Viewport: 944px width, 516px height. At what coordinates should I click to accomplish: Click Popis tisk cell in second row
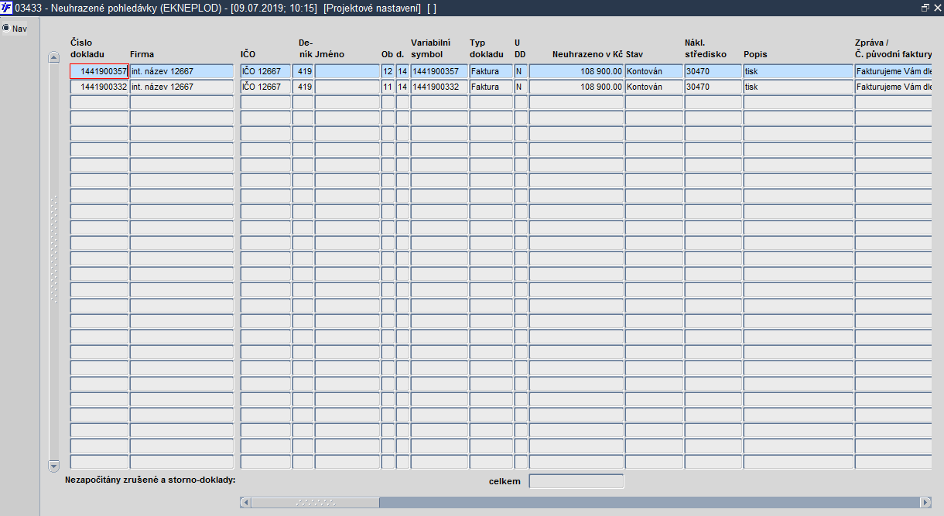point(798,87)
